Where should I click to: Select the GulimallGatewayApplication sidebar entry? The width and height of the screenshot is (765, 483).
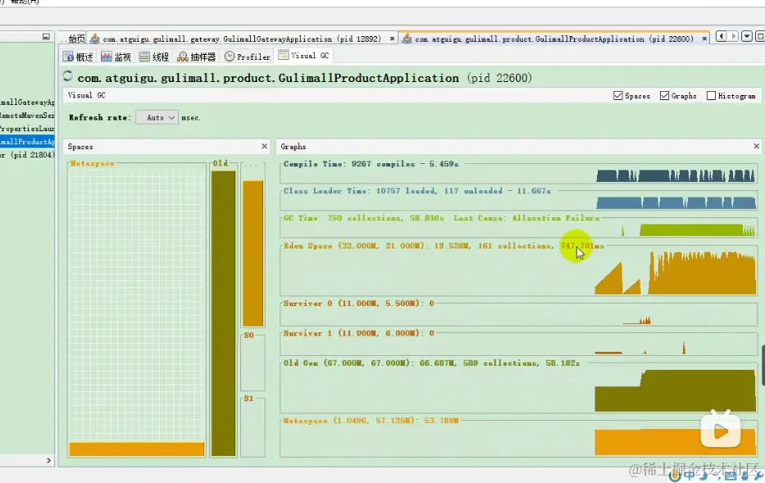[27, 102]
